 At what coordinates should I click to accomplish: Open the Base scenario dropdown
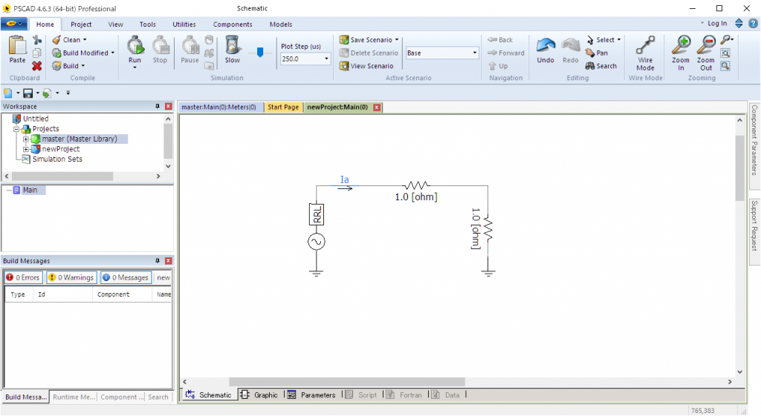[475, 53]
